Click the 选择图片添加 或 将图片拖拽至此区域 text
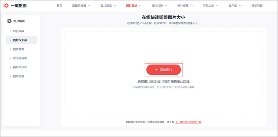Image resolution: width=278 pixels, height=137 pixels. [x=163, y=82]
